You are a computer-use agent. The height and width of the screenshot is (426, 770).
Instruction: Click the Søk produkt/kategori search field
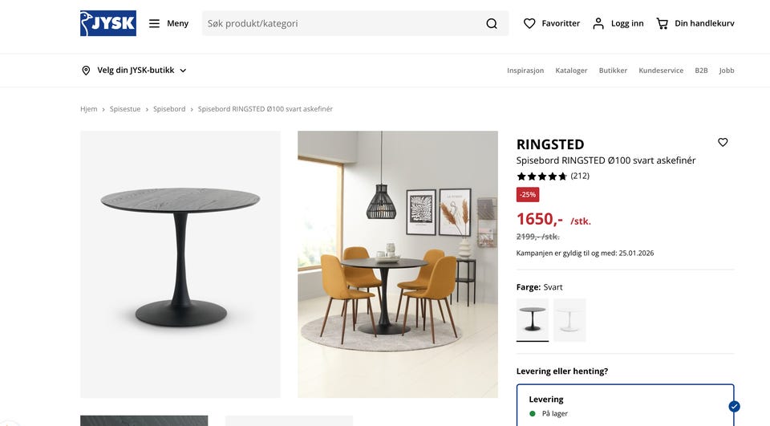click(x=342, y=23)
